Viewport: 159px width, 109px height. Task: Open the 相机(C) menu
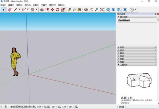(x=28, y=5)
